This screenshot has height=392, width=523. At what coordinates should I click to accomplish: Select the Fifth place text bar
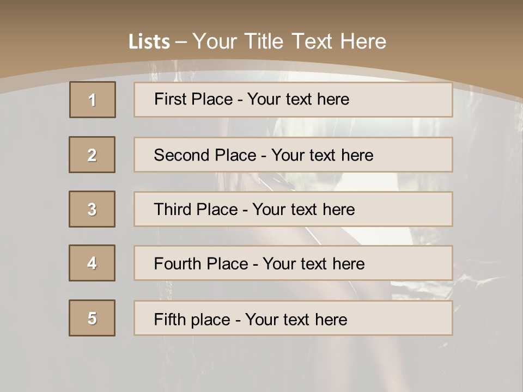point(293,318)
